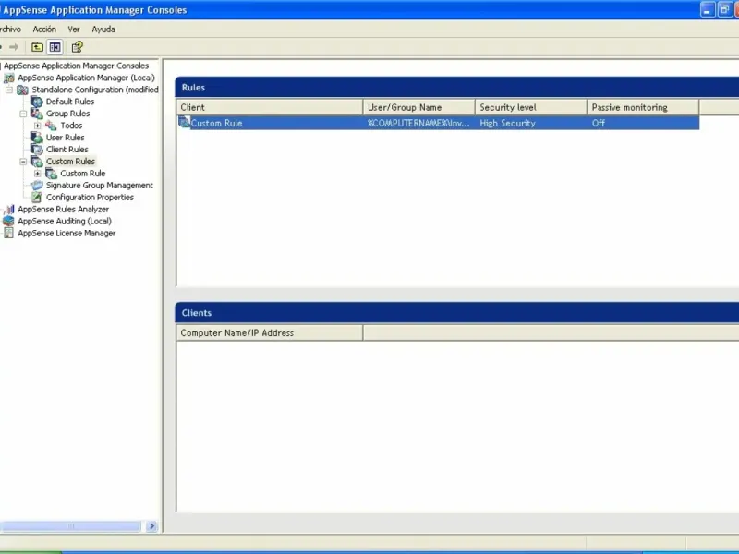Select AppSense Auditing (Local) node

(65, 221)
